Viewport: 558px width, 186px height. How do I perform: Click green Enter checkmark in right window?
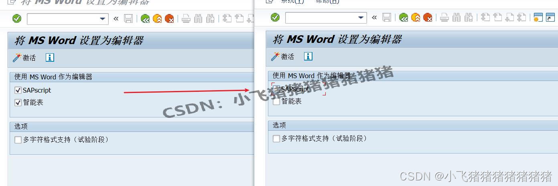pyautogui.click(x=275, y=17)
